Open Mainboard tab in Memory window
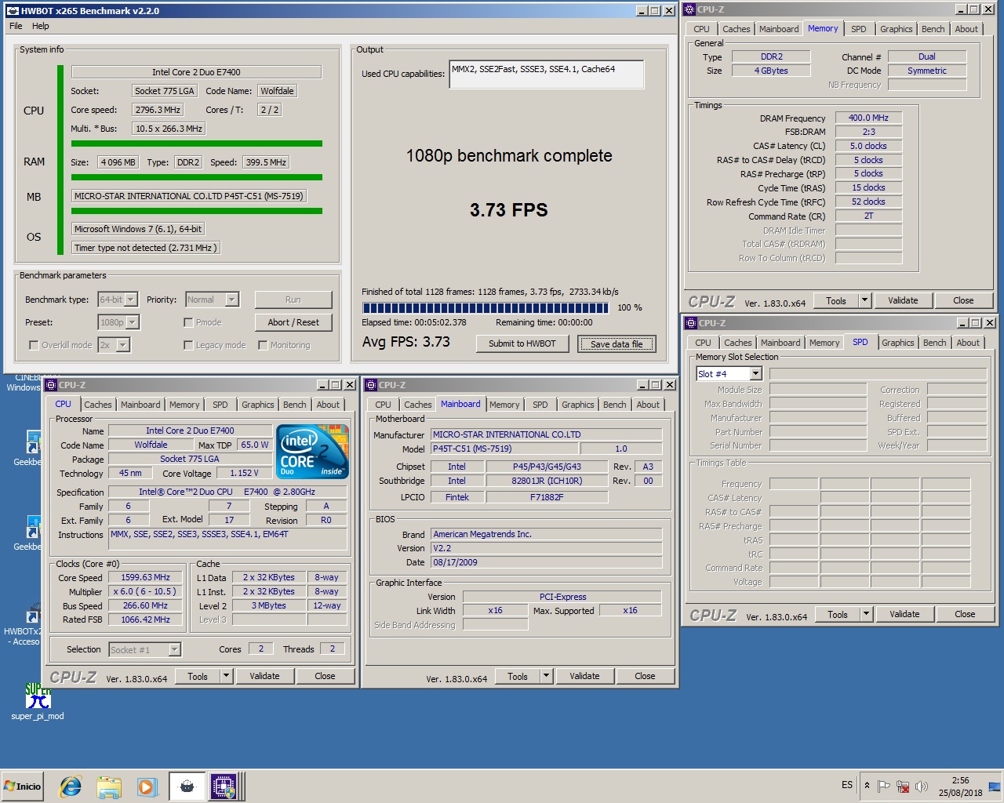Screen dimensions: 1004x803 pyautogui.click(x=779, y=29)
